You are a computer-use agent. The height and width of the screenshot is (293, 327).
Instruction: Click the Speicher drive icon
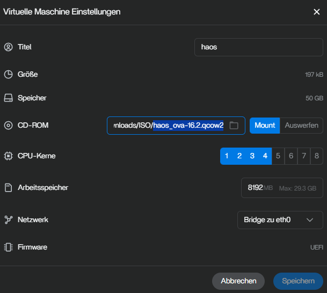coord(8,98)
